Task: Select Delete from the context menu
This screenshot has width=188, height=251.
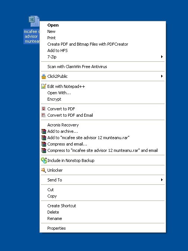Action: (103, 212)
